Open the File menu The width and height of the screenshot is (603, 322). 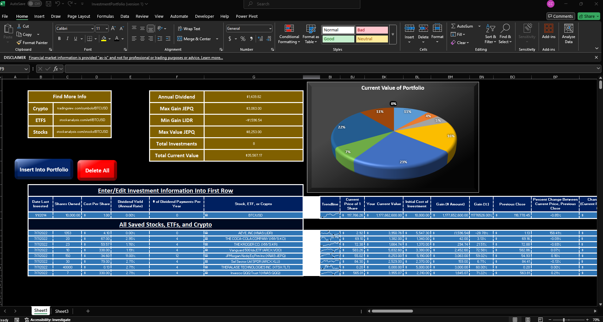click(5, 16)
